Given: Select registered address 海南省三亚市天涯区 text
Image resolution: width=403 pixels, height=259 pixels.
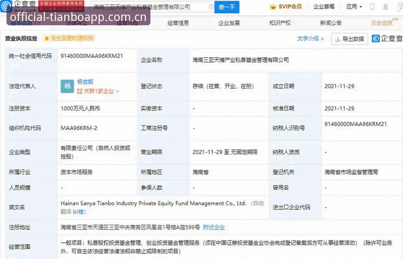Looking at the screenshot, I should tap(130, 227).
